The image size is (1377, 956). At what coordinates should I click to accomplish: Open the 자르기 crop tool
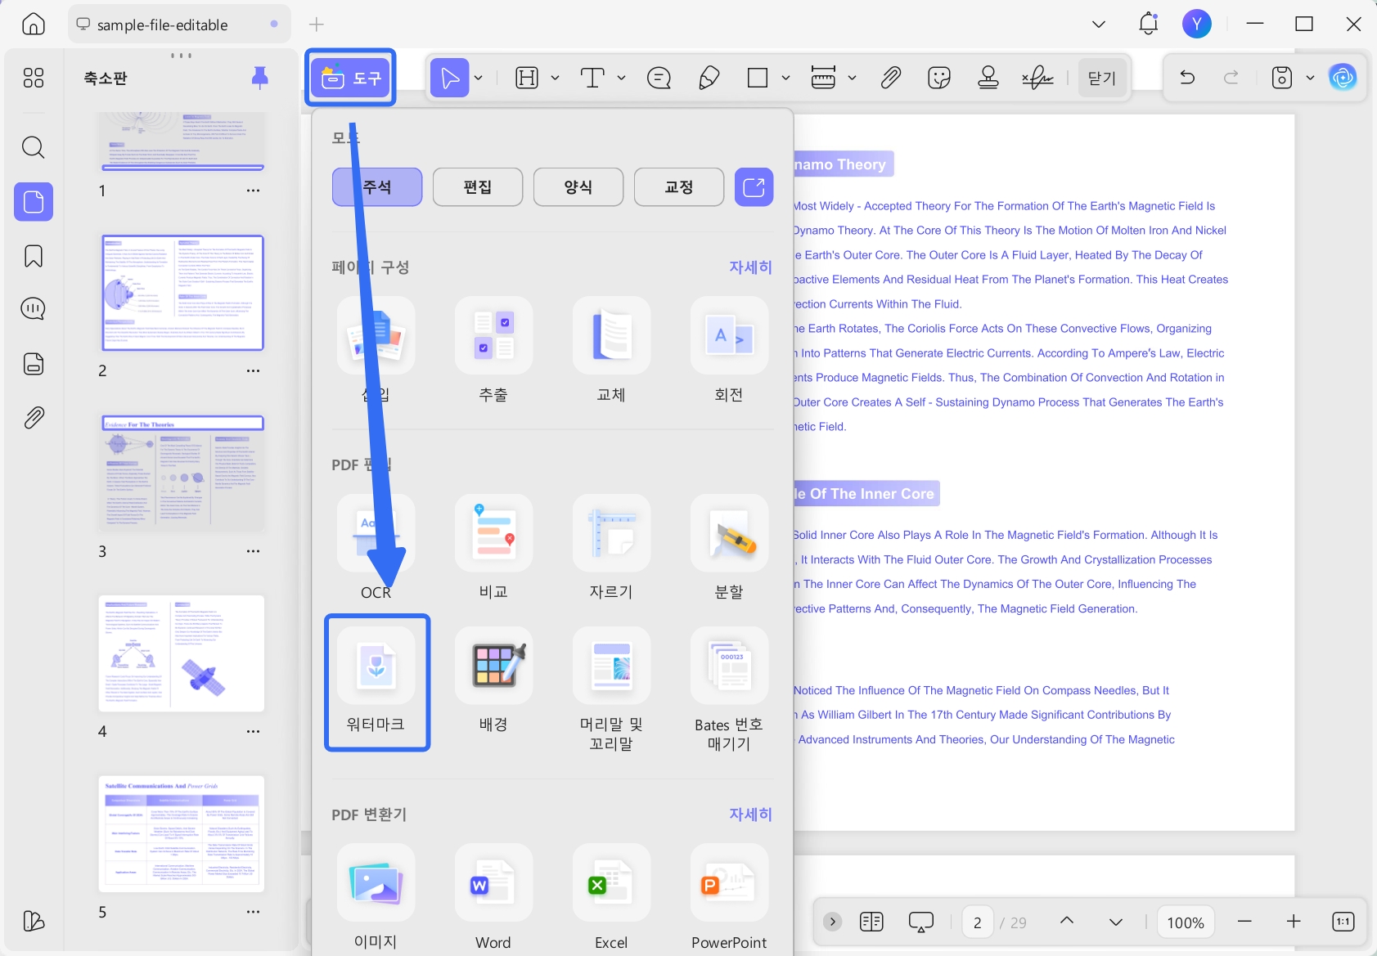(x=611, y=547)
